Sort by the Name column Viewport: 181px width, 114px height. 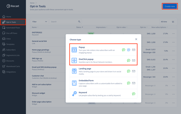click(35, 27)
